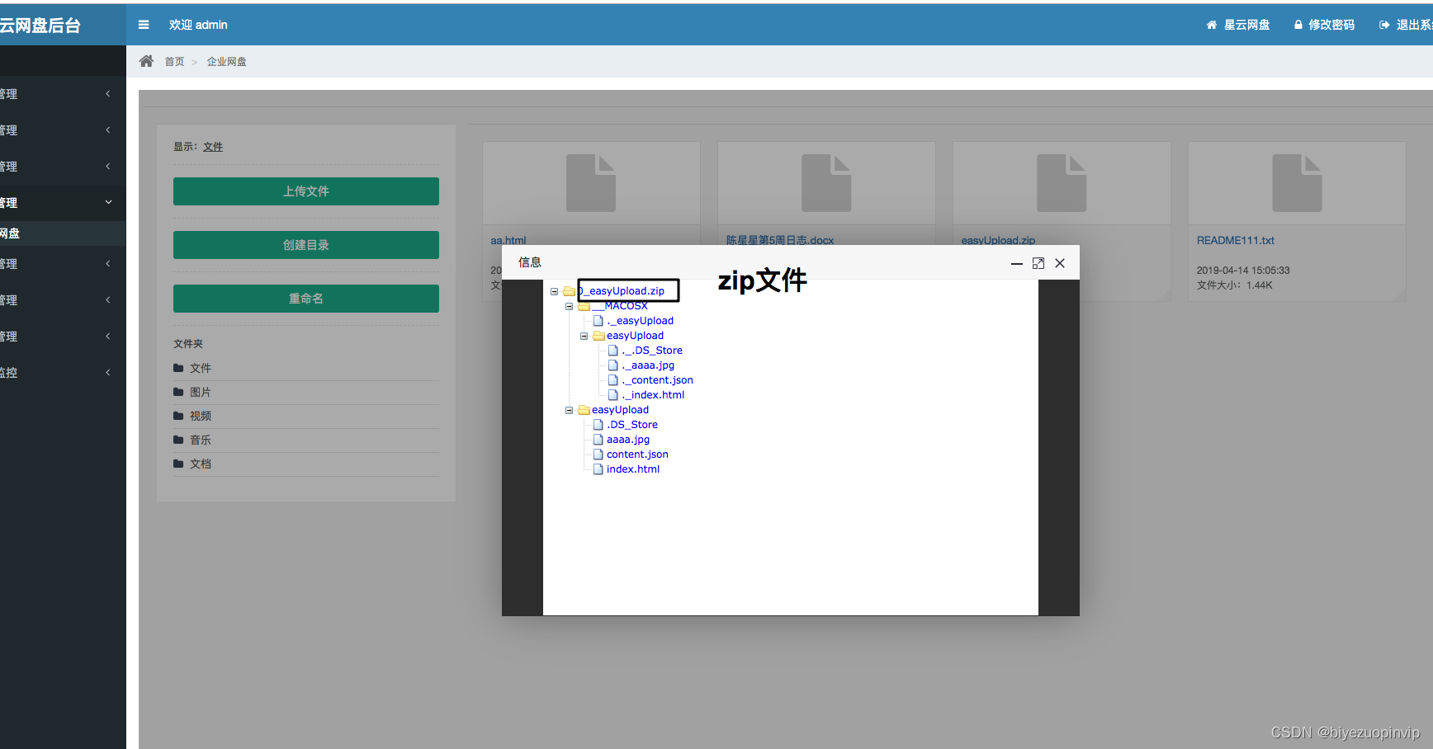The height and width of the screenshot is (749, 1433).
Task: Click the easyUpload folder icon under __MACOSX
Action: click(x=599, y=336)
